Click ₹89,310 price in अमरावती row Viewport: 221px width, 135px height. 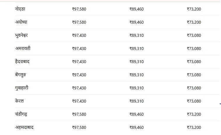click(x=136, y=49)
